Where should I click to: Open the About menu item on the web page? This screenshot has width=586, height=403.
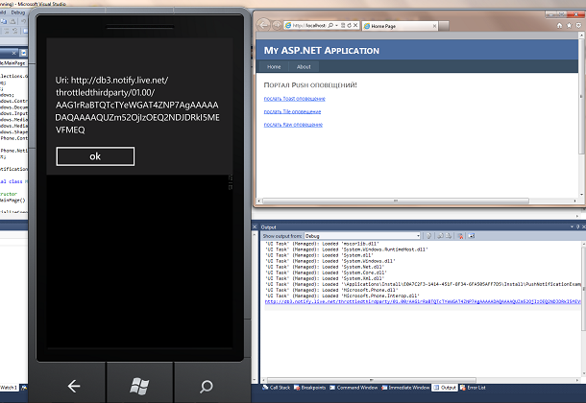point(304,67)
